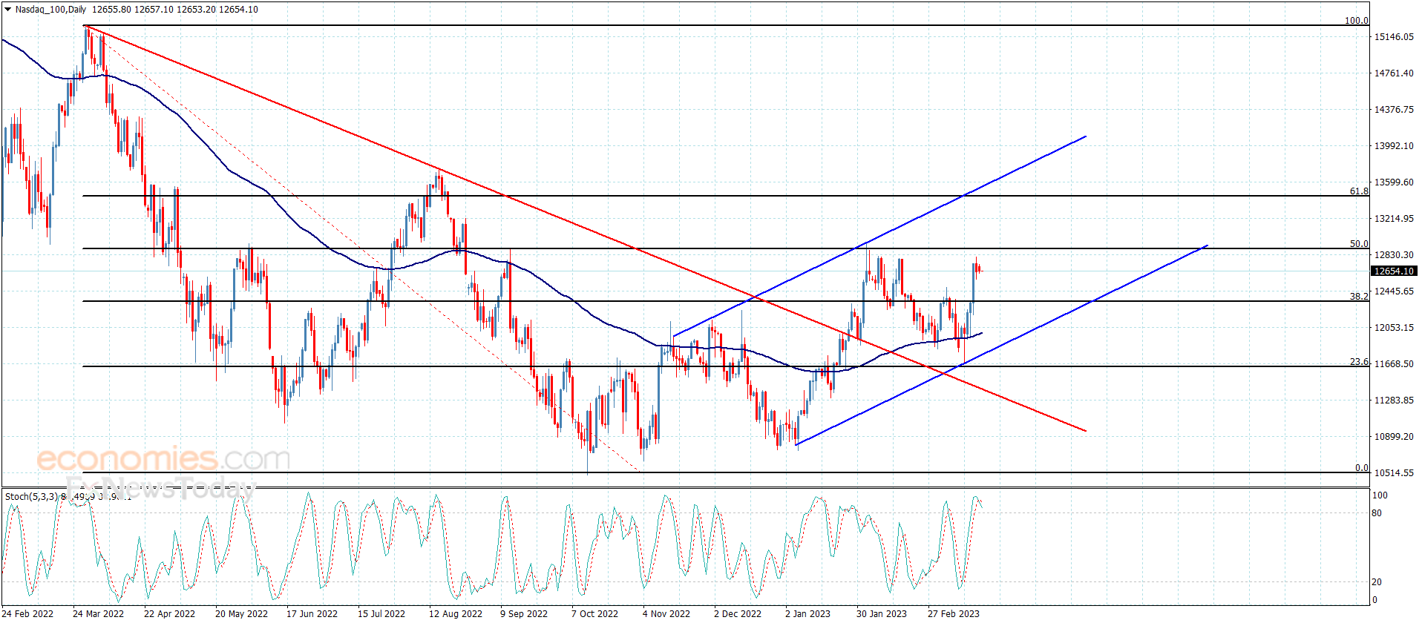
Task: Click the 2 Dec 2022 date label
Action: pyautogui.click(x=738, y=614)
